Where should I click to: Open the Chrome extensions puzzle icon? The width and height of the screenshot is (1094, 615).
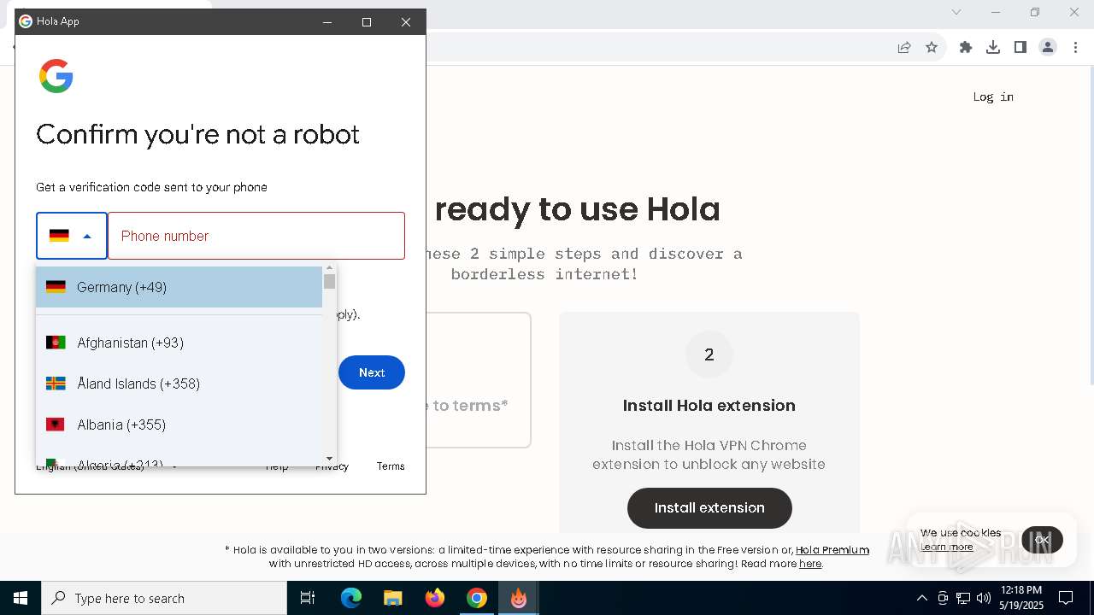[966, 48]
